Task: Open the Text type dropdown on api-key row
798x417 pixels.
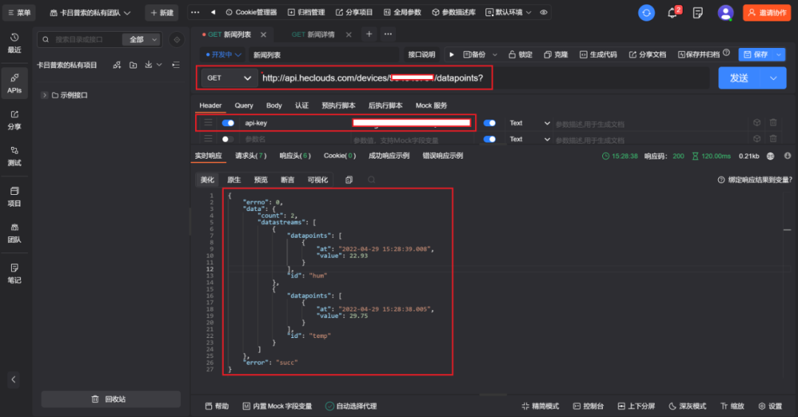Action: [530, 123]
